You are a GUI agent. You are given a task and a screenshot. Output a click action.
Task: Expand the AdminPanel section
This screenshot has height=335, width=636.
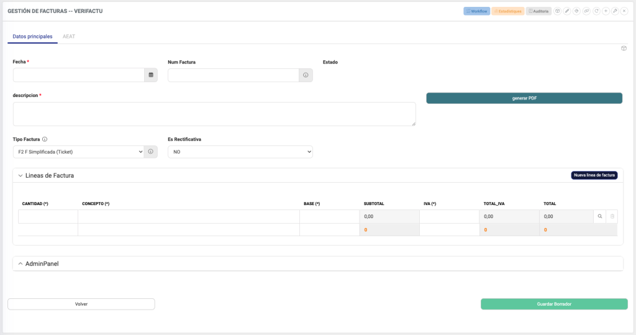(20, 264)
